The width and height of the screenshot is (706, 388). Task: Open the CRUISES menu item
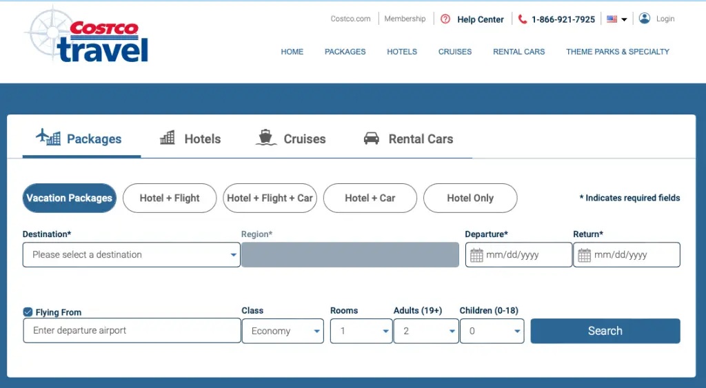[x=455, y=52]
